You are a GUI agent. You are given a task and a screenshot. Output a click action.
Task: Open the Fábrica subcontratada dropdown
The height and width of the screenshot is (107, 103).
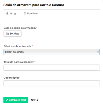click(x=51, y=52)
